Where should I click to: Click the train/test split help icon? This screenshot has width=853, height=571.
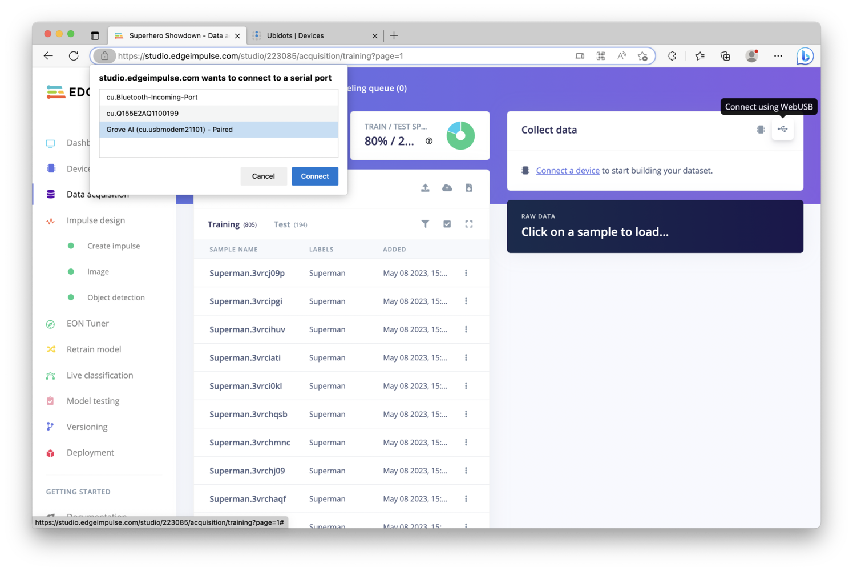(429, 141)
